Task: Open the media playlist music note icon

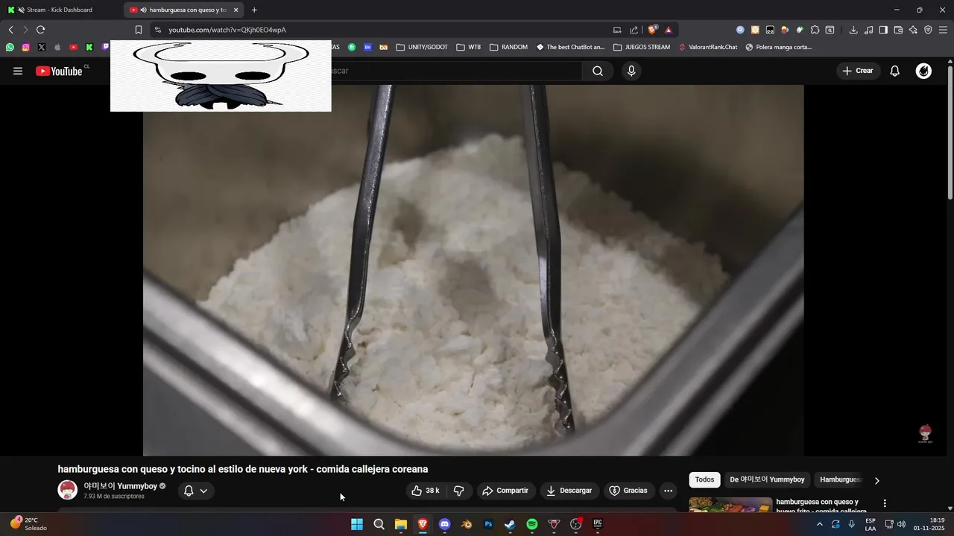Action: pyautogui.click(x=868, y=30)
